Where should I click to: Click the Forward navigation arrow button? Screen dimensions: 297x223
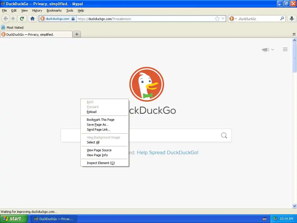(x=13, y=19)
